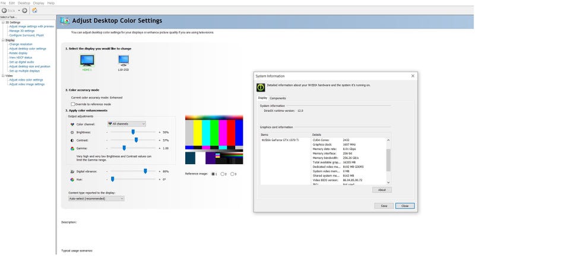The image size is (570, 263).
Task: Click the NVIDIA System Information dialog icon
Action: click(x=261, y=88)
